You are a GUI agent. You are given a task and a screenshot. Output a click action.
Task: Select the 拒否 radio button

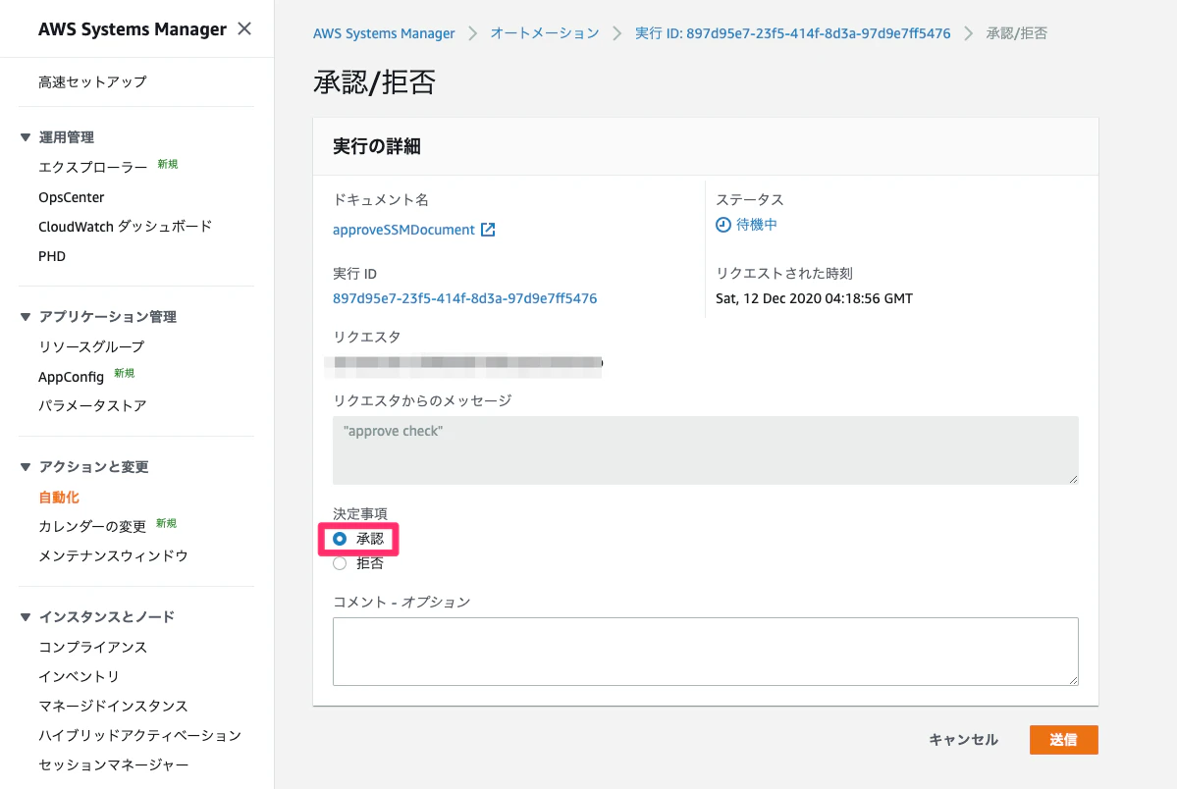pyautogui.click(x=340, y=564)
